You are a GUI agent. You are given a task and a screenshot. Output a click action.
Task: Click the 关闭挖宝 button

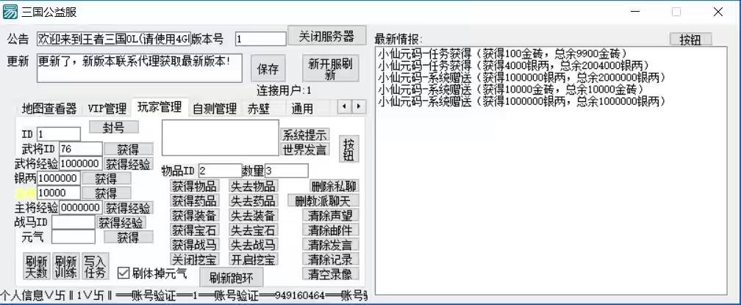click(194, 259)
